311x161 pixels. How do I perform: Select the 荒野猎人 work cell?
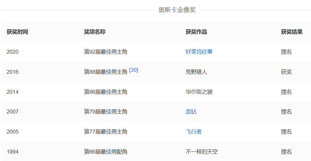(x=196, y=72)
